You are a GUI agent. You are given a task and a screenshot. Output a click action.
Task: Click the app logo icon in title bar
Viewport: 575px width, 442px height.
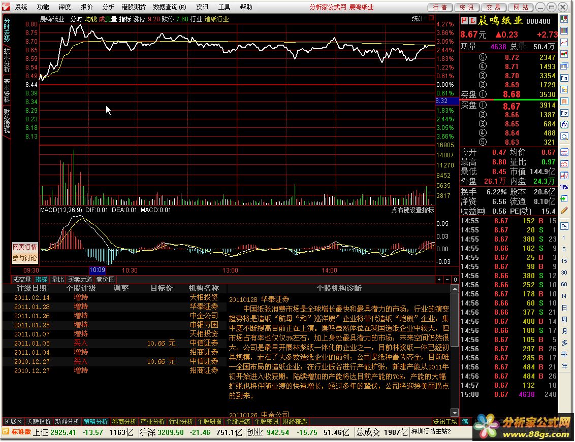(x=6, y=7)
